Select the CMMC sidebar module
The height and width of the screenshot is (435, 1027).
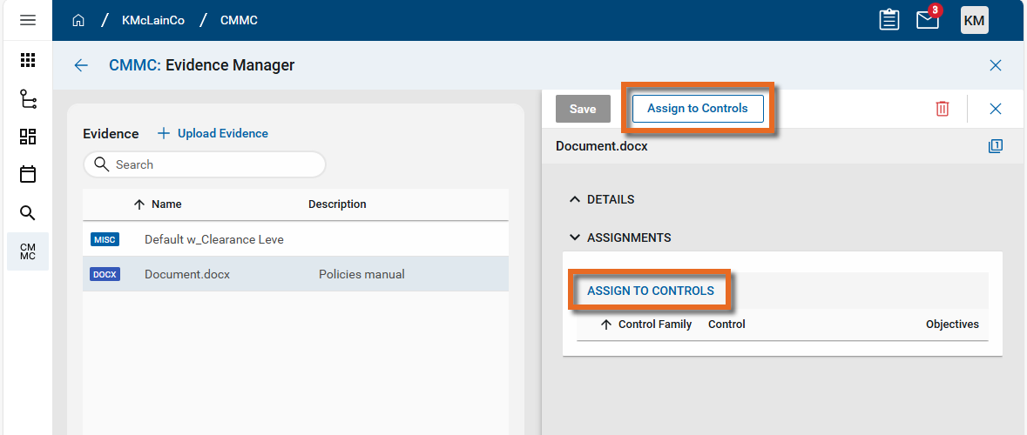pyautogui.click(x=28, y=251)
